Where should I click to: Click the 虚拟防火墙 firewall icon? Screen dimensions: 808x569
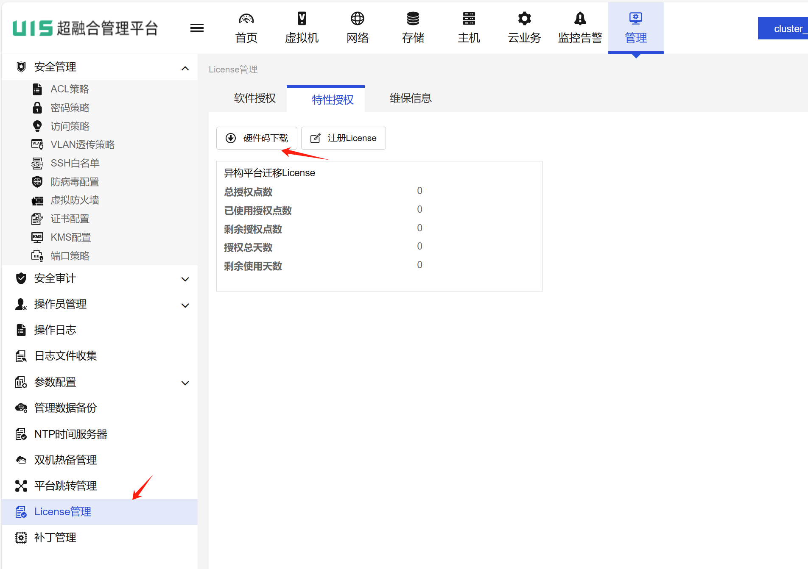coord(37,200)
